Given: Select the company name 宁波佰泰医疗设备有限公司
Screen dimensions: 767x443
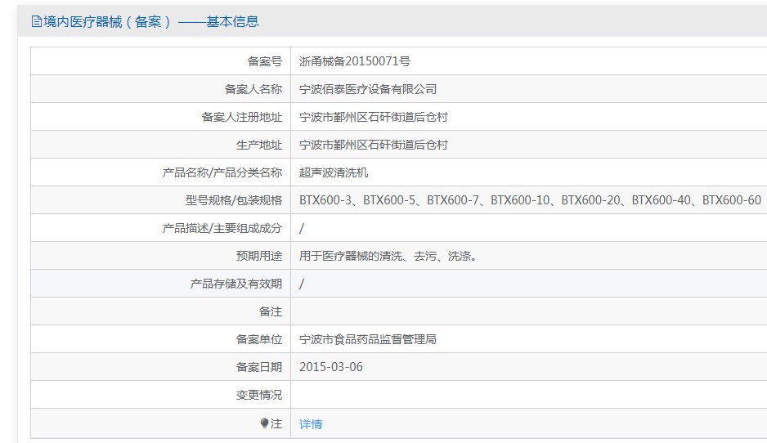Looking at the screenshot, I should pos(368,89).
